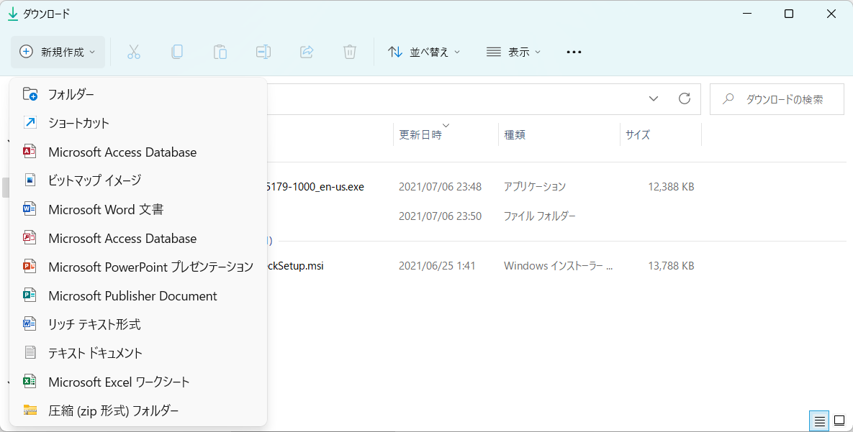853x432 pixels.
Task: Choose Microsoft Publisher Document entry
Action: pyautogui.click(x=138, y=295)
